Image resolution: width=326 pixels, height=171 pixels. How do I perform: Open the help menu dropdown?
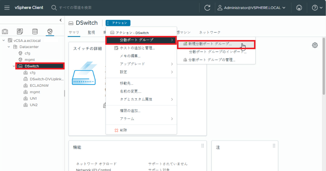pos(317,8)
